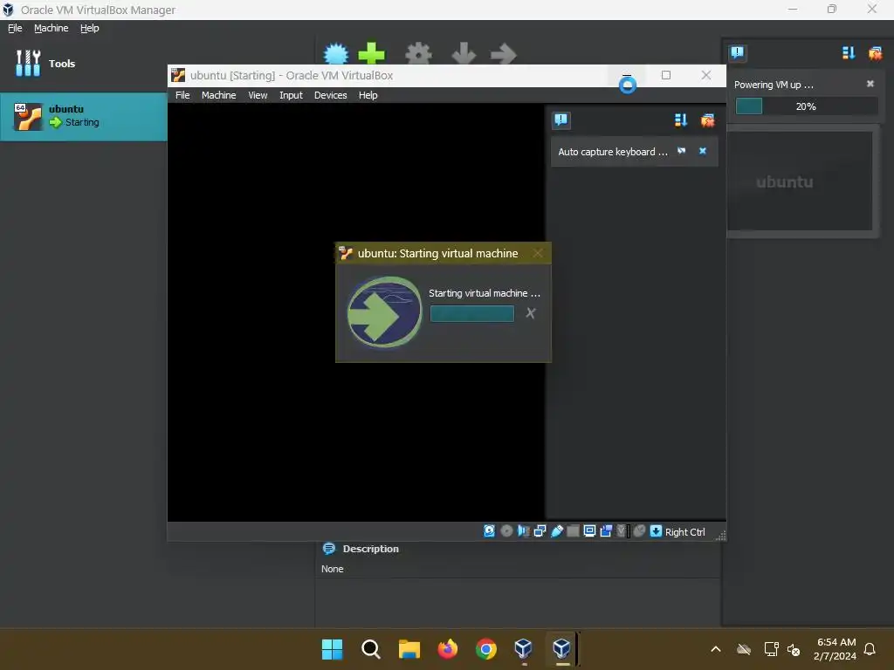This screenshot has height=670, width=894.
Task: Toggle the Manager's notification center icon
Action: 737,53
